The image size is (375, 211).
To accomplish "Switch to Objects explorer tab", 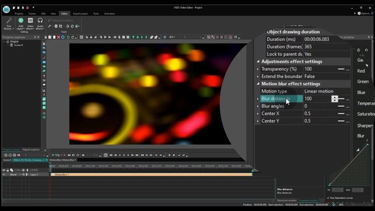I will (31, 150).
